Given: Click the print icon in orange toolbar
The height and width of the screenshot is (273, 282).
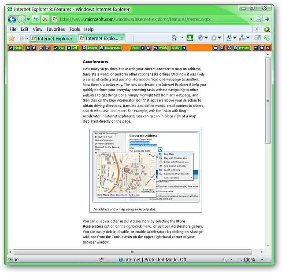Looking at the screenshot, I should point(229,48).
